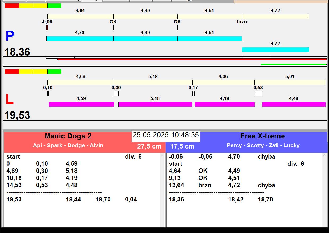Click the red start light in lane P

pyautogui.click(x=12, y=6)
